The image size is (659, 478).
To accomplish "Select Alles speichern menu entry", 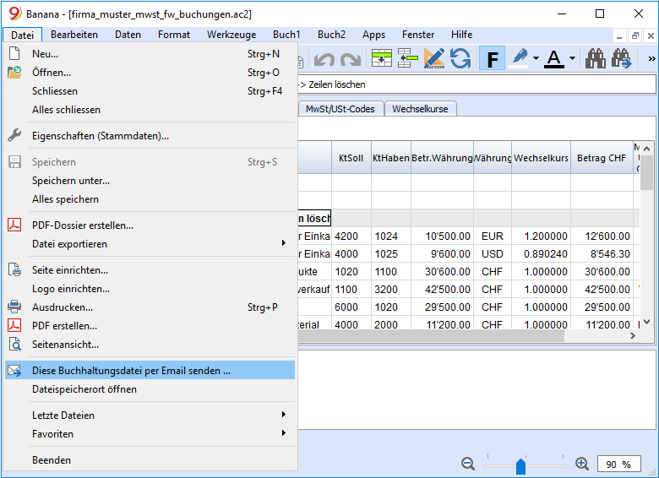I will (150, 198).
